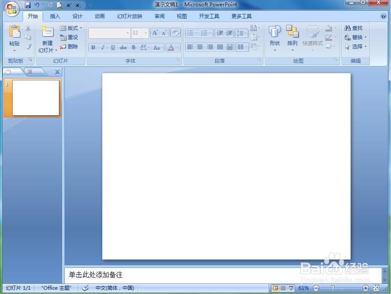The image size is (391, 294).
Task: Decrease list indent level
Action: click(220, 33)
